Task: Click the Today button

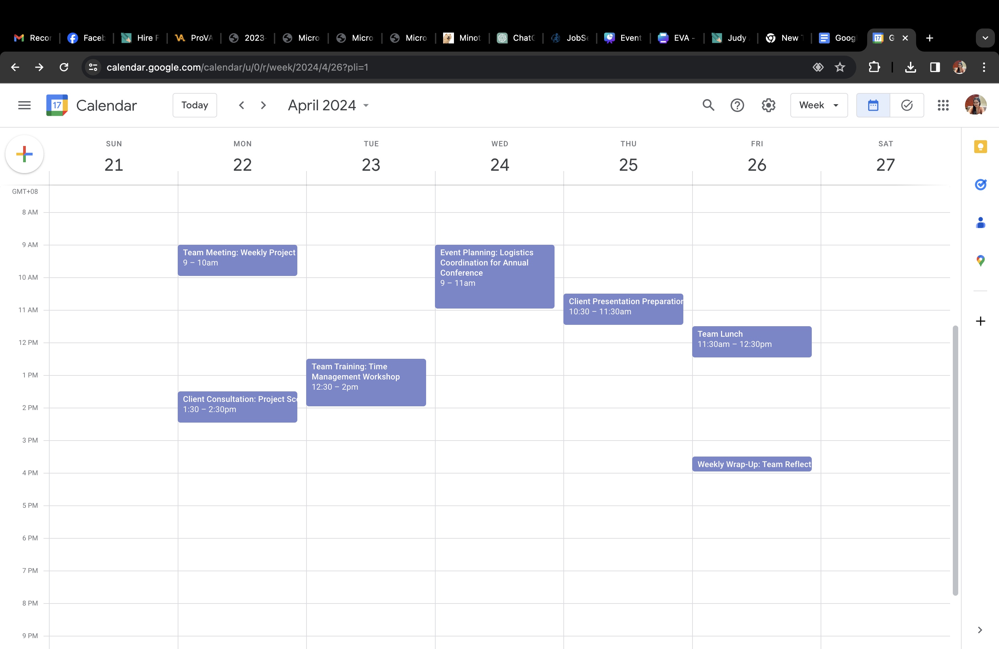Action: pos(195,105)
